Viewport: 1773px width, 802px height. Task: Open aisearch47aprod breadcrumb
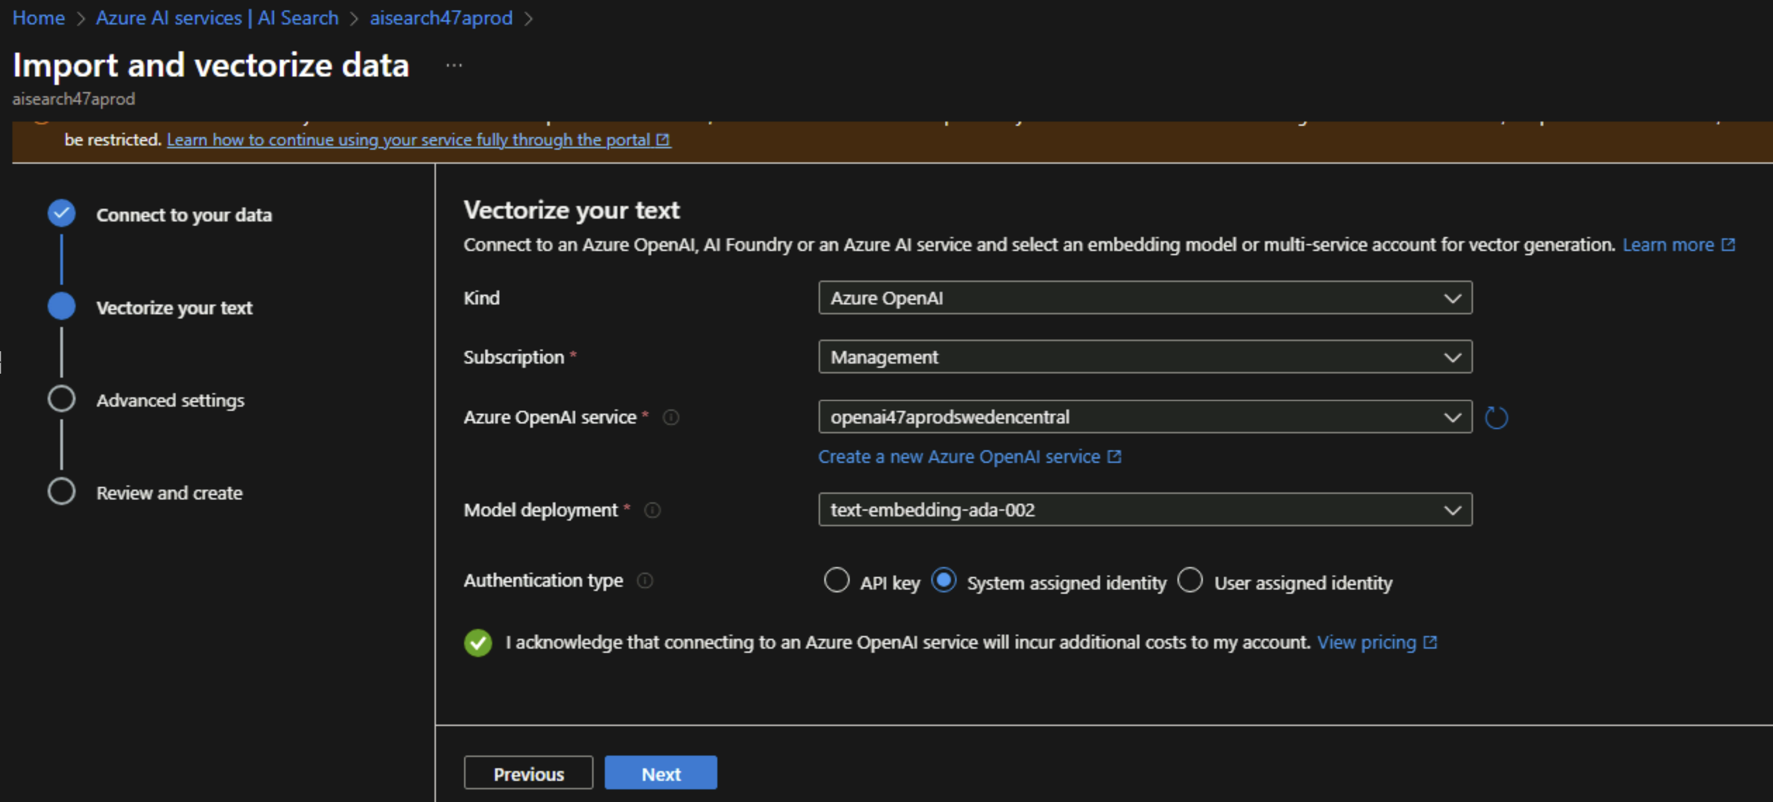pyautogui.click(x=441, y=18)
